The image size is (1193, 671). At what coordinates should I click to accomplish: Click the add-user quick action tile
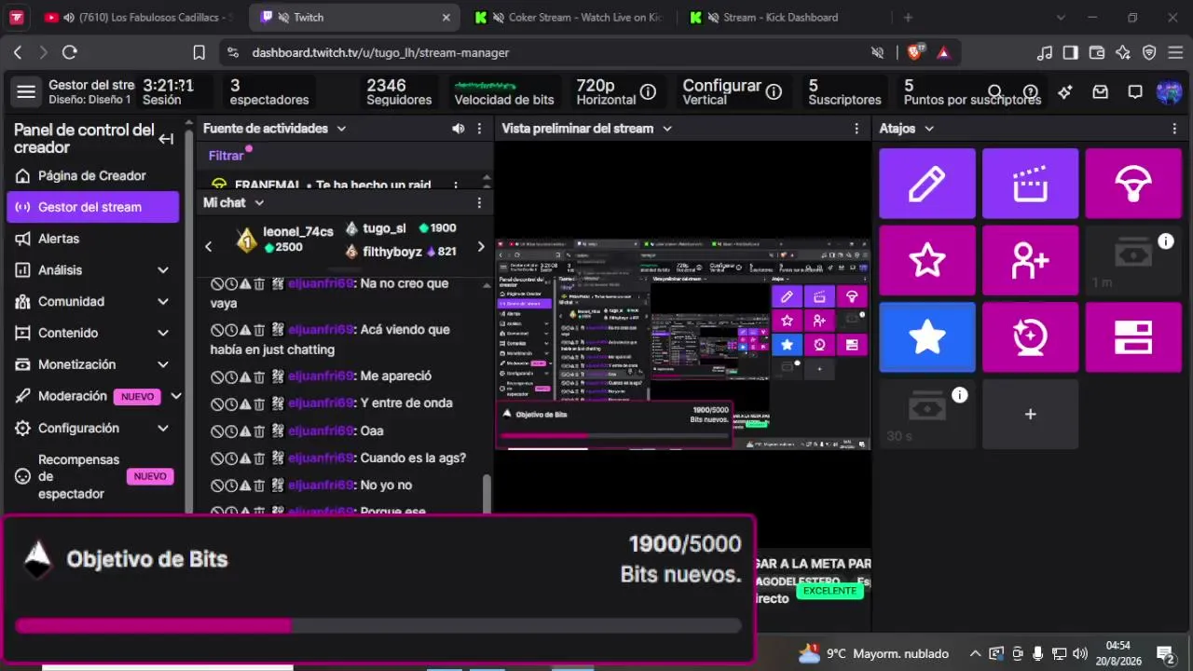tap(1030, 260)
